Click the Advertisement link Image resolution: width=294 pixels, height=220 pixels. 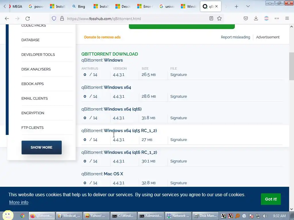(x=268, y=37)
